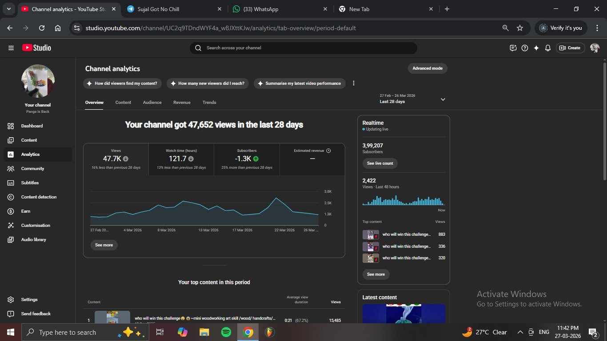This screenshot has height=341, width=607.
Task: Click the three-dot menu beside suggestion chips
Action: (x=354, y=83)
